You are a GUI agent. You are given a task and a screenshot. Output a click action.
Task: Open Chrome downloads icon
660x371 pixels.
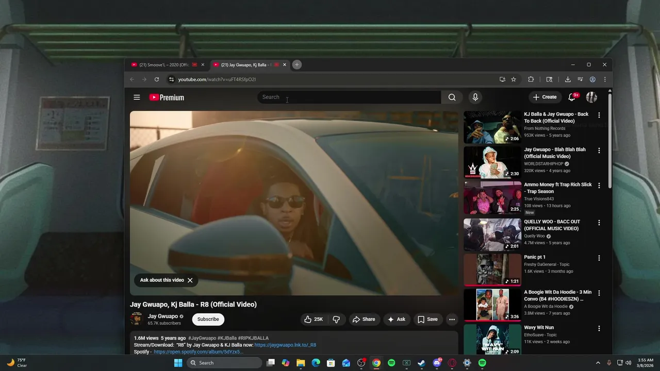click(x=568, y=79)
